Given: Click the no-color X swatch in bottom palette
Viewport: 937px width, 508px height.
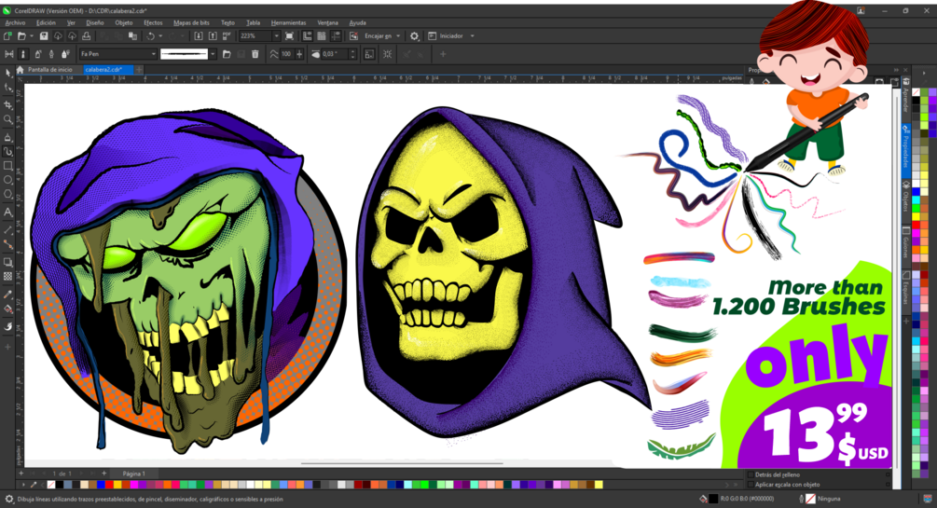Looking at the screenshot, I should click(x=50, y=485).
